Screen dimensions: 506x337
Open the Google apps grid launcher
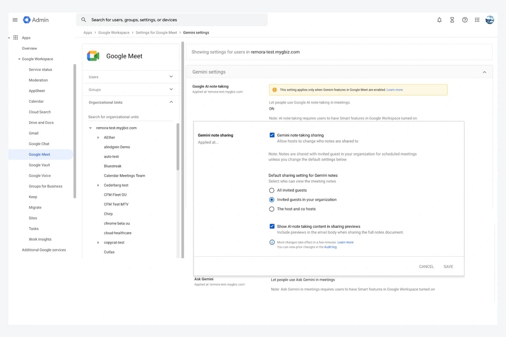click(x=477, y=20)
